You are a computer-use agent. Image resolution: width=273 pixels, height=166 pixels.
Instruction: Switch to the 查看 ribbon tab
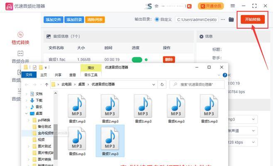(73, 75)
